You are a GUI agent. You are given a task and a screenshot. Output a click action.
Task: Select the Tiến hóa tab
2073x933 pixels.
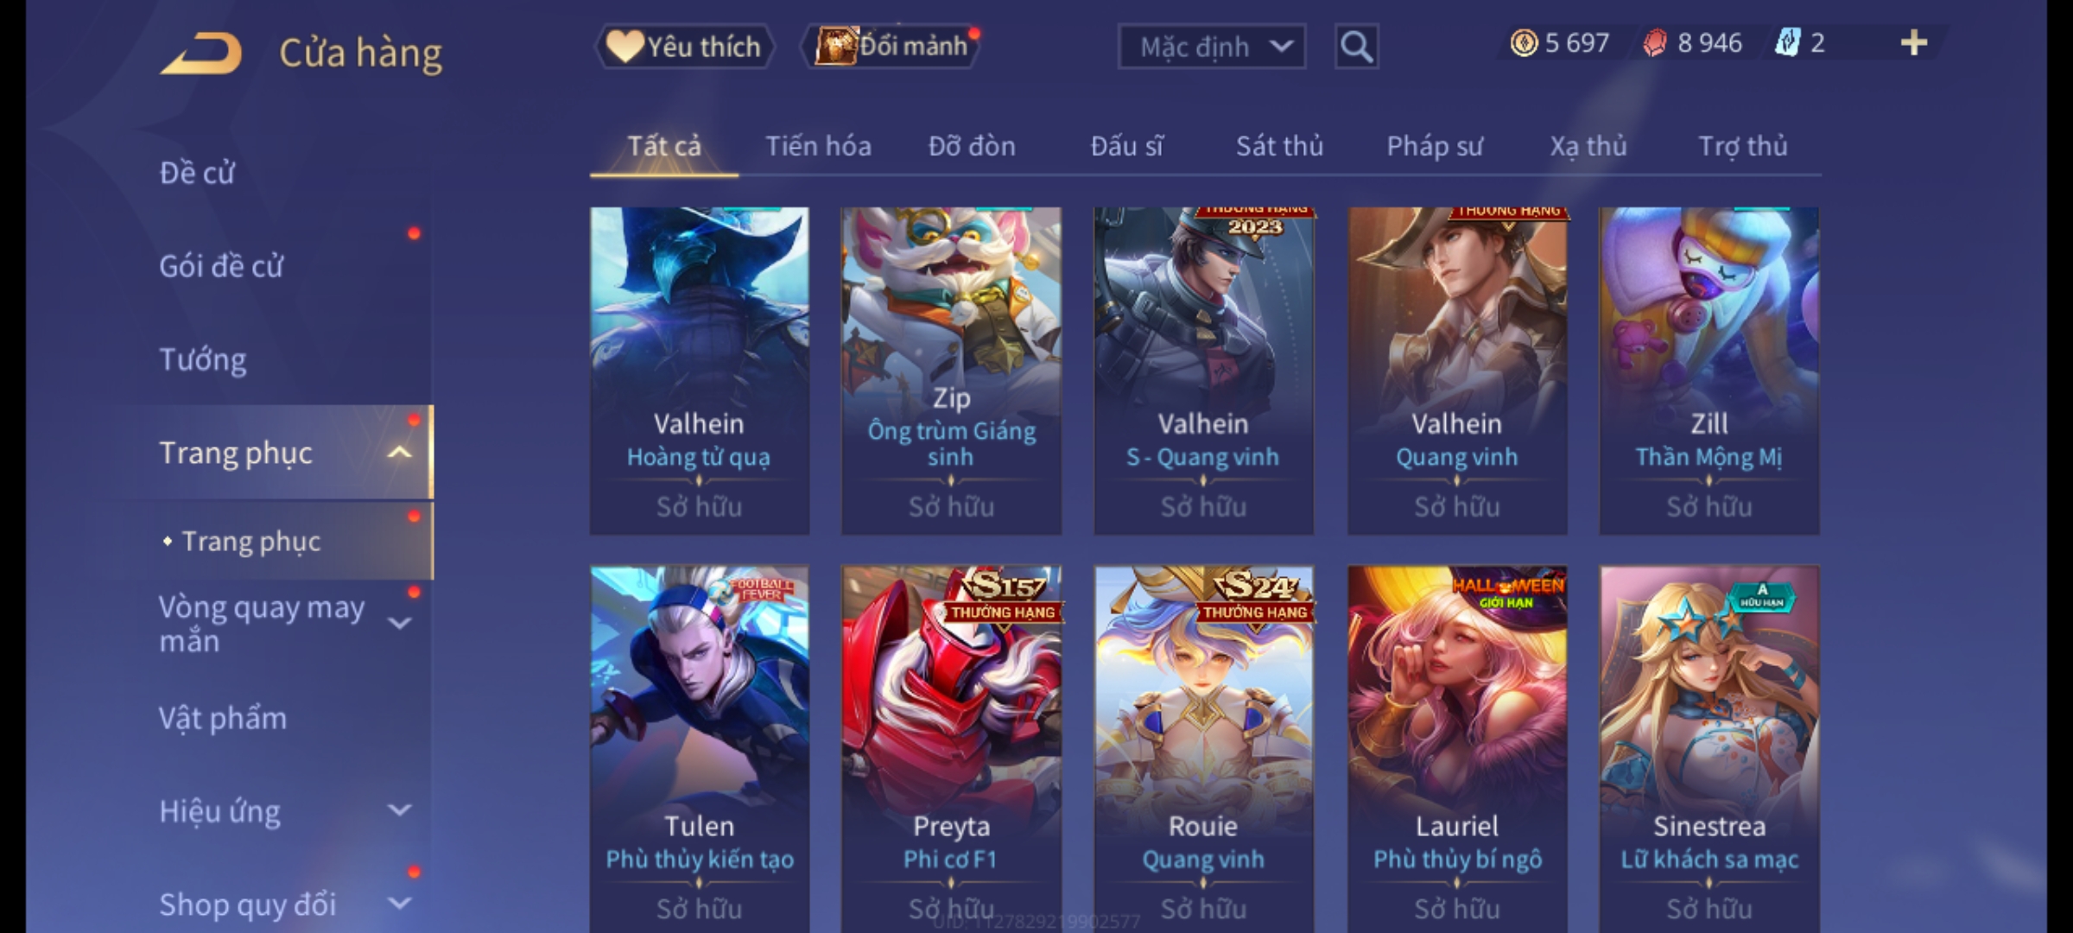[x=818, y=146]
